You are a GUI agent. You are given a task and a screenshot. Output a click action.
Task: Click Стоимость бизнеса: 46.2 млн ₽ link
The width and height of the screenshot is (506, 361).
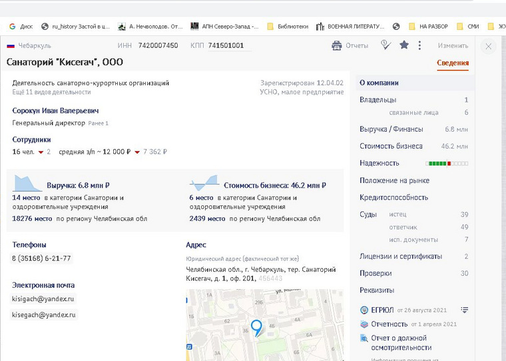coord(275,185)
